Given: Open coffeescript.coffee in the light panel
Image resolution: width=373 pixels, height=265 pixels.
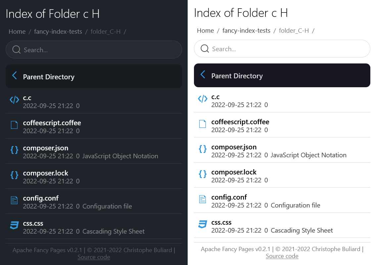Looking at the screenshot, I should tap(240, 122).
